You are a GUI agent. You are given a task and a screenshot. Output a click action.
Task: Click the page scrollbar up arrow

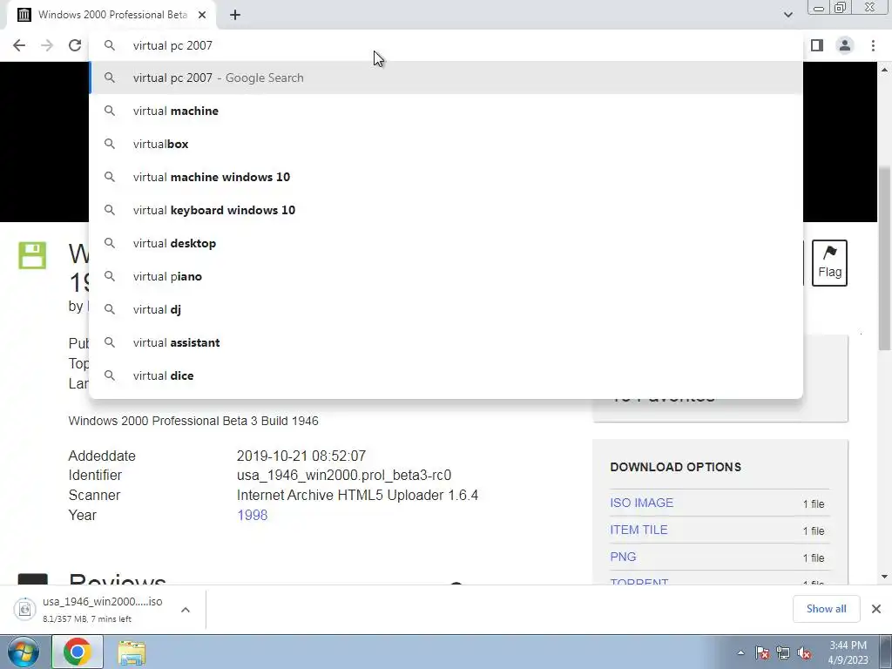(885, 70)
